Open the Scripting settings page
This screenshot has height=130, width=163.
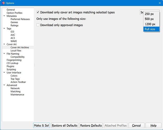tap(11, 69)
